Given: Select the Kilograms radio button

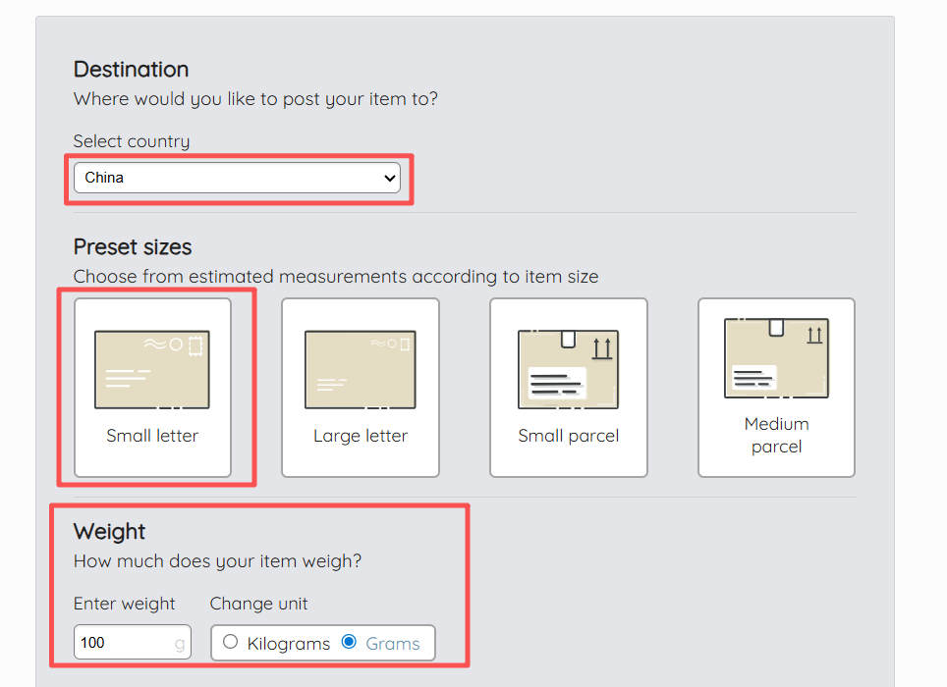Looking at the screenshot, I should coord(231,643).
